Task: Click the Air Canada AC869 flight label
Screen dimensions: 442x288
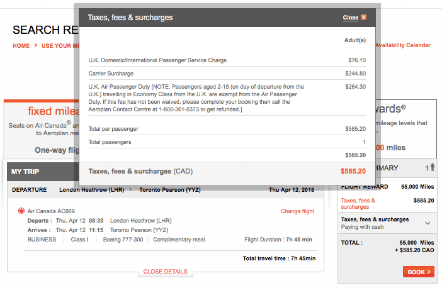Action: (51, 211)
